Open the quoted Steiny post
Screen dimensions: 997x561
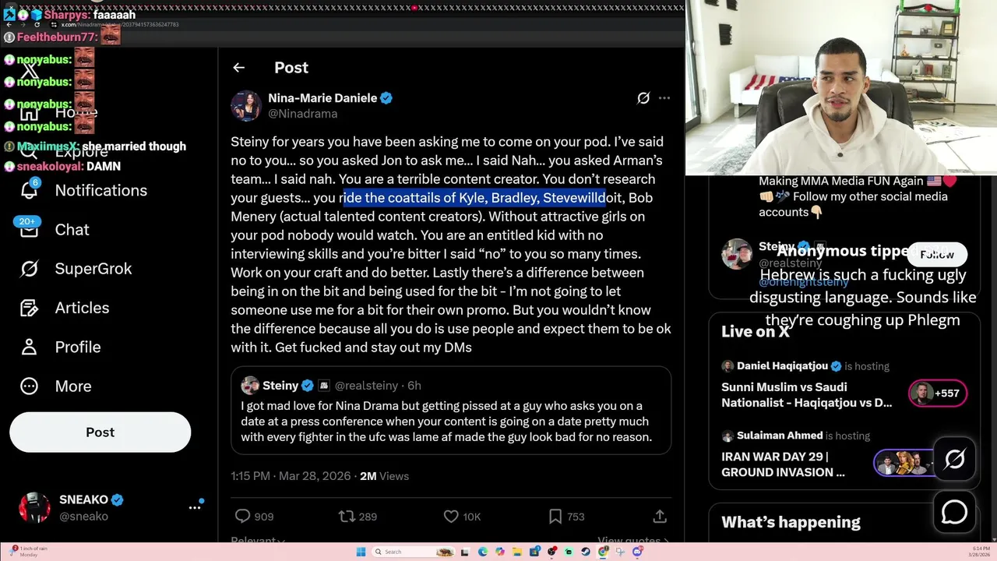coord(451,411)
